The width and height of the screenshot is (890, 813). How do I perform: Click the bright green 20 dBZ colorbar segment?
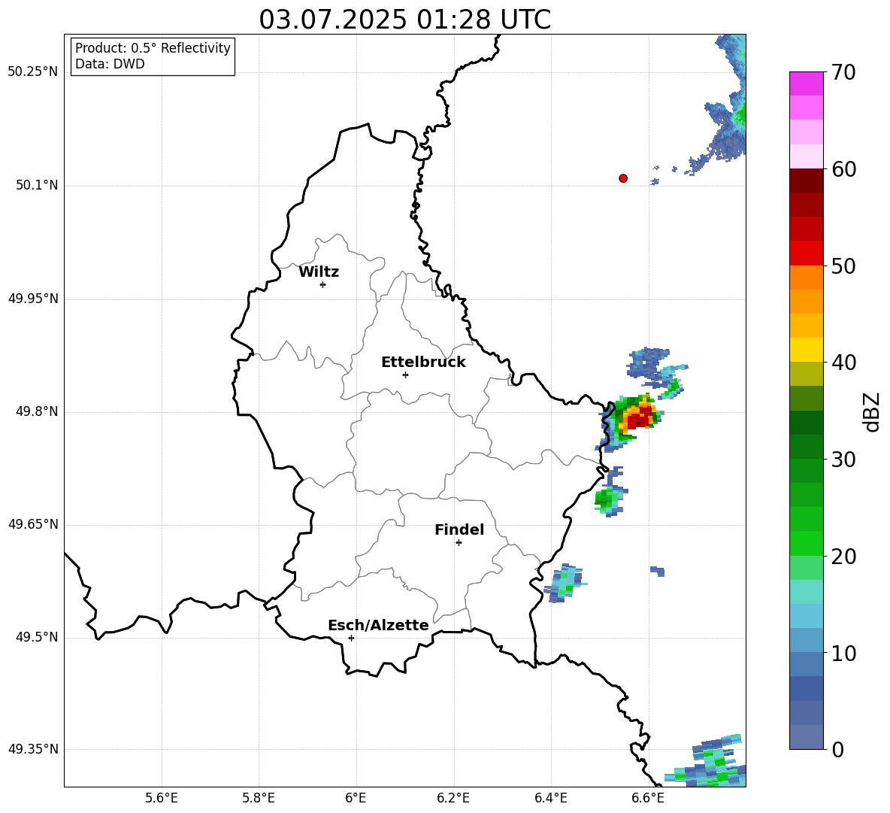pyautogui.click(x=806, y=543)
